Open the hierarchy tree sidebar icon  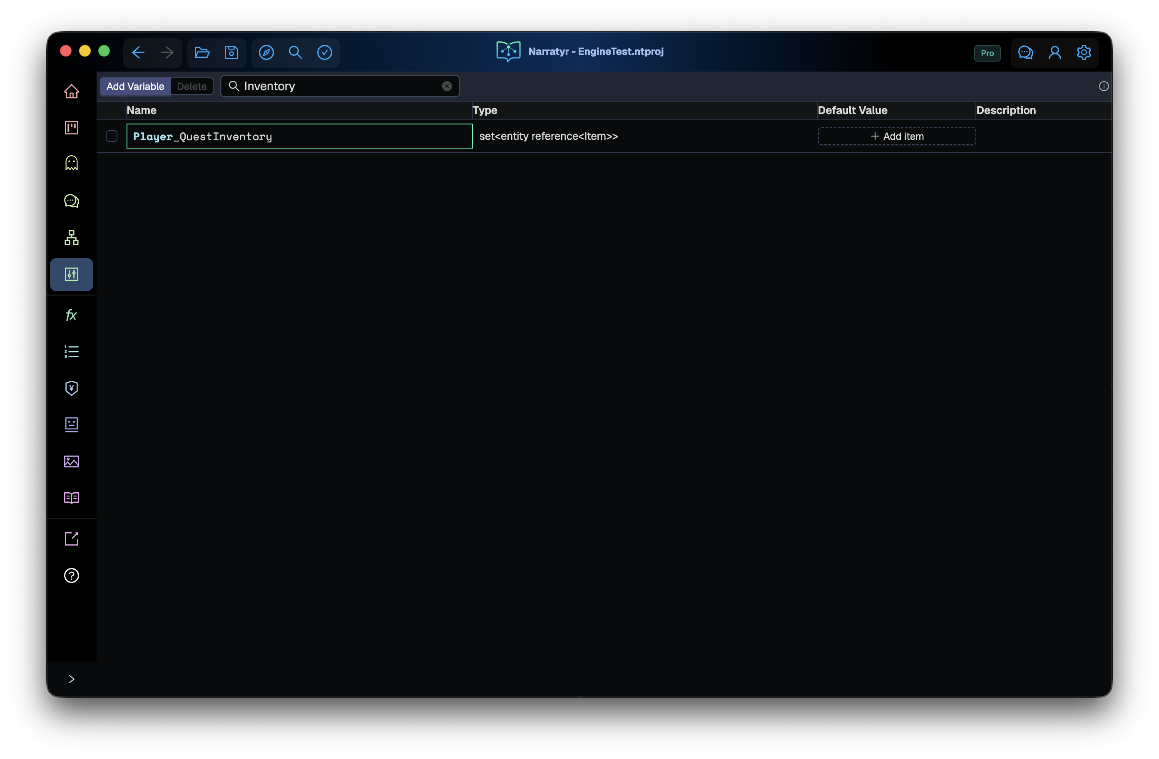(x=72, y=238)
